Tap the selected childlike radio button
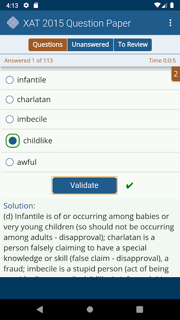The width and height of the screenshot is (180, 320). (x=13, y=141)
